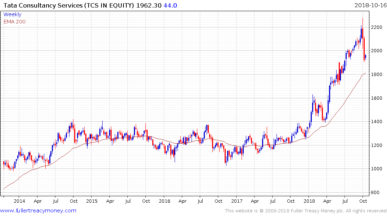
Task: Select the blue Weekly timeframe label
Action: 12,14
